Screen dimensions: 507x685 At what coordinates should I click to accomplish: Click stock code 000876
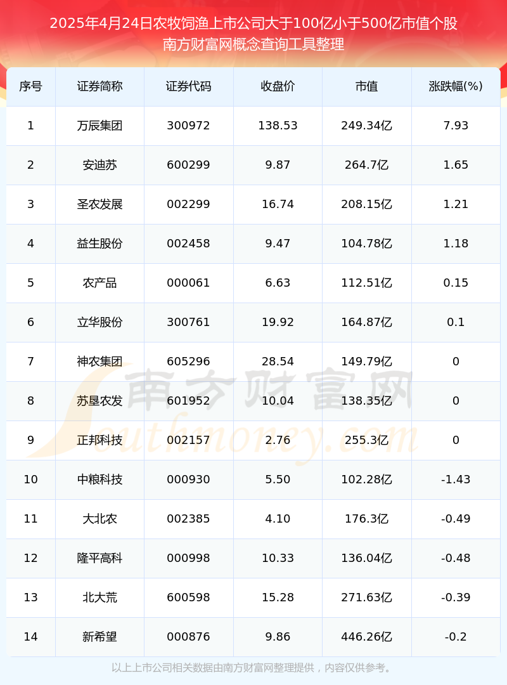coord(189,637)
